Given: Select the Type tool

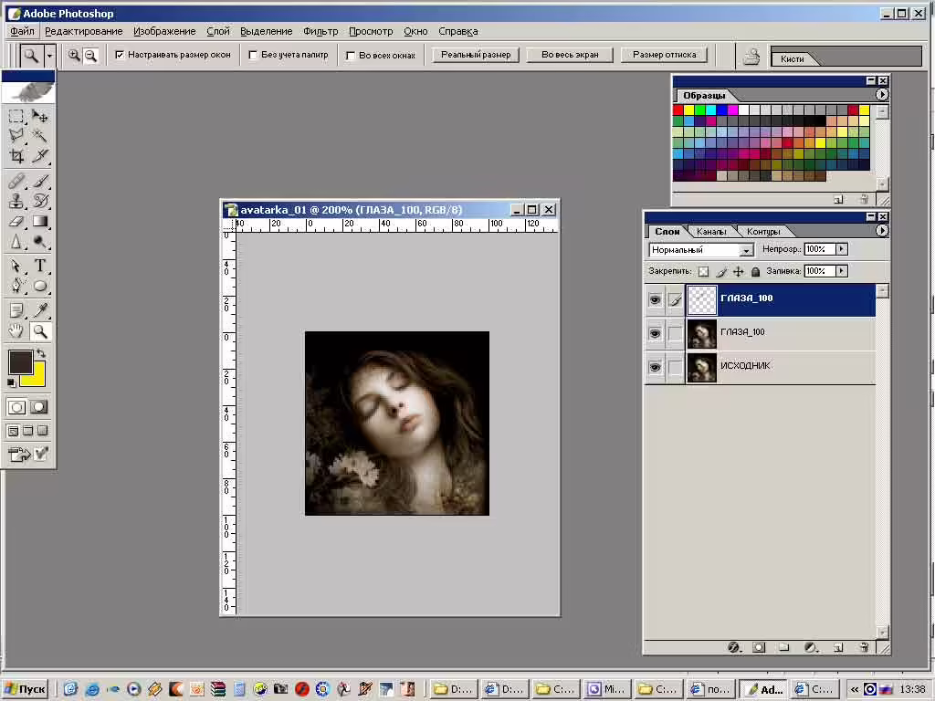Looking at the screenshot, I should (40, 266).
